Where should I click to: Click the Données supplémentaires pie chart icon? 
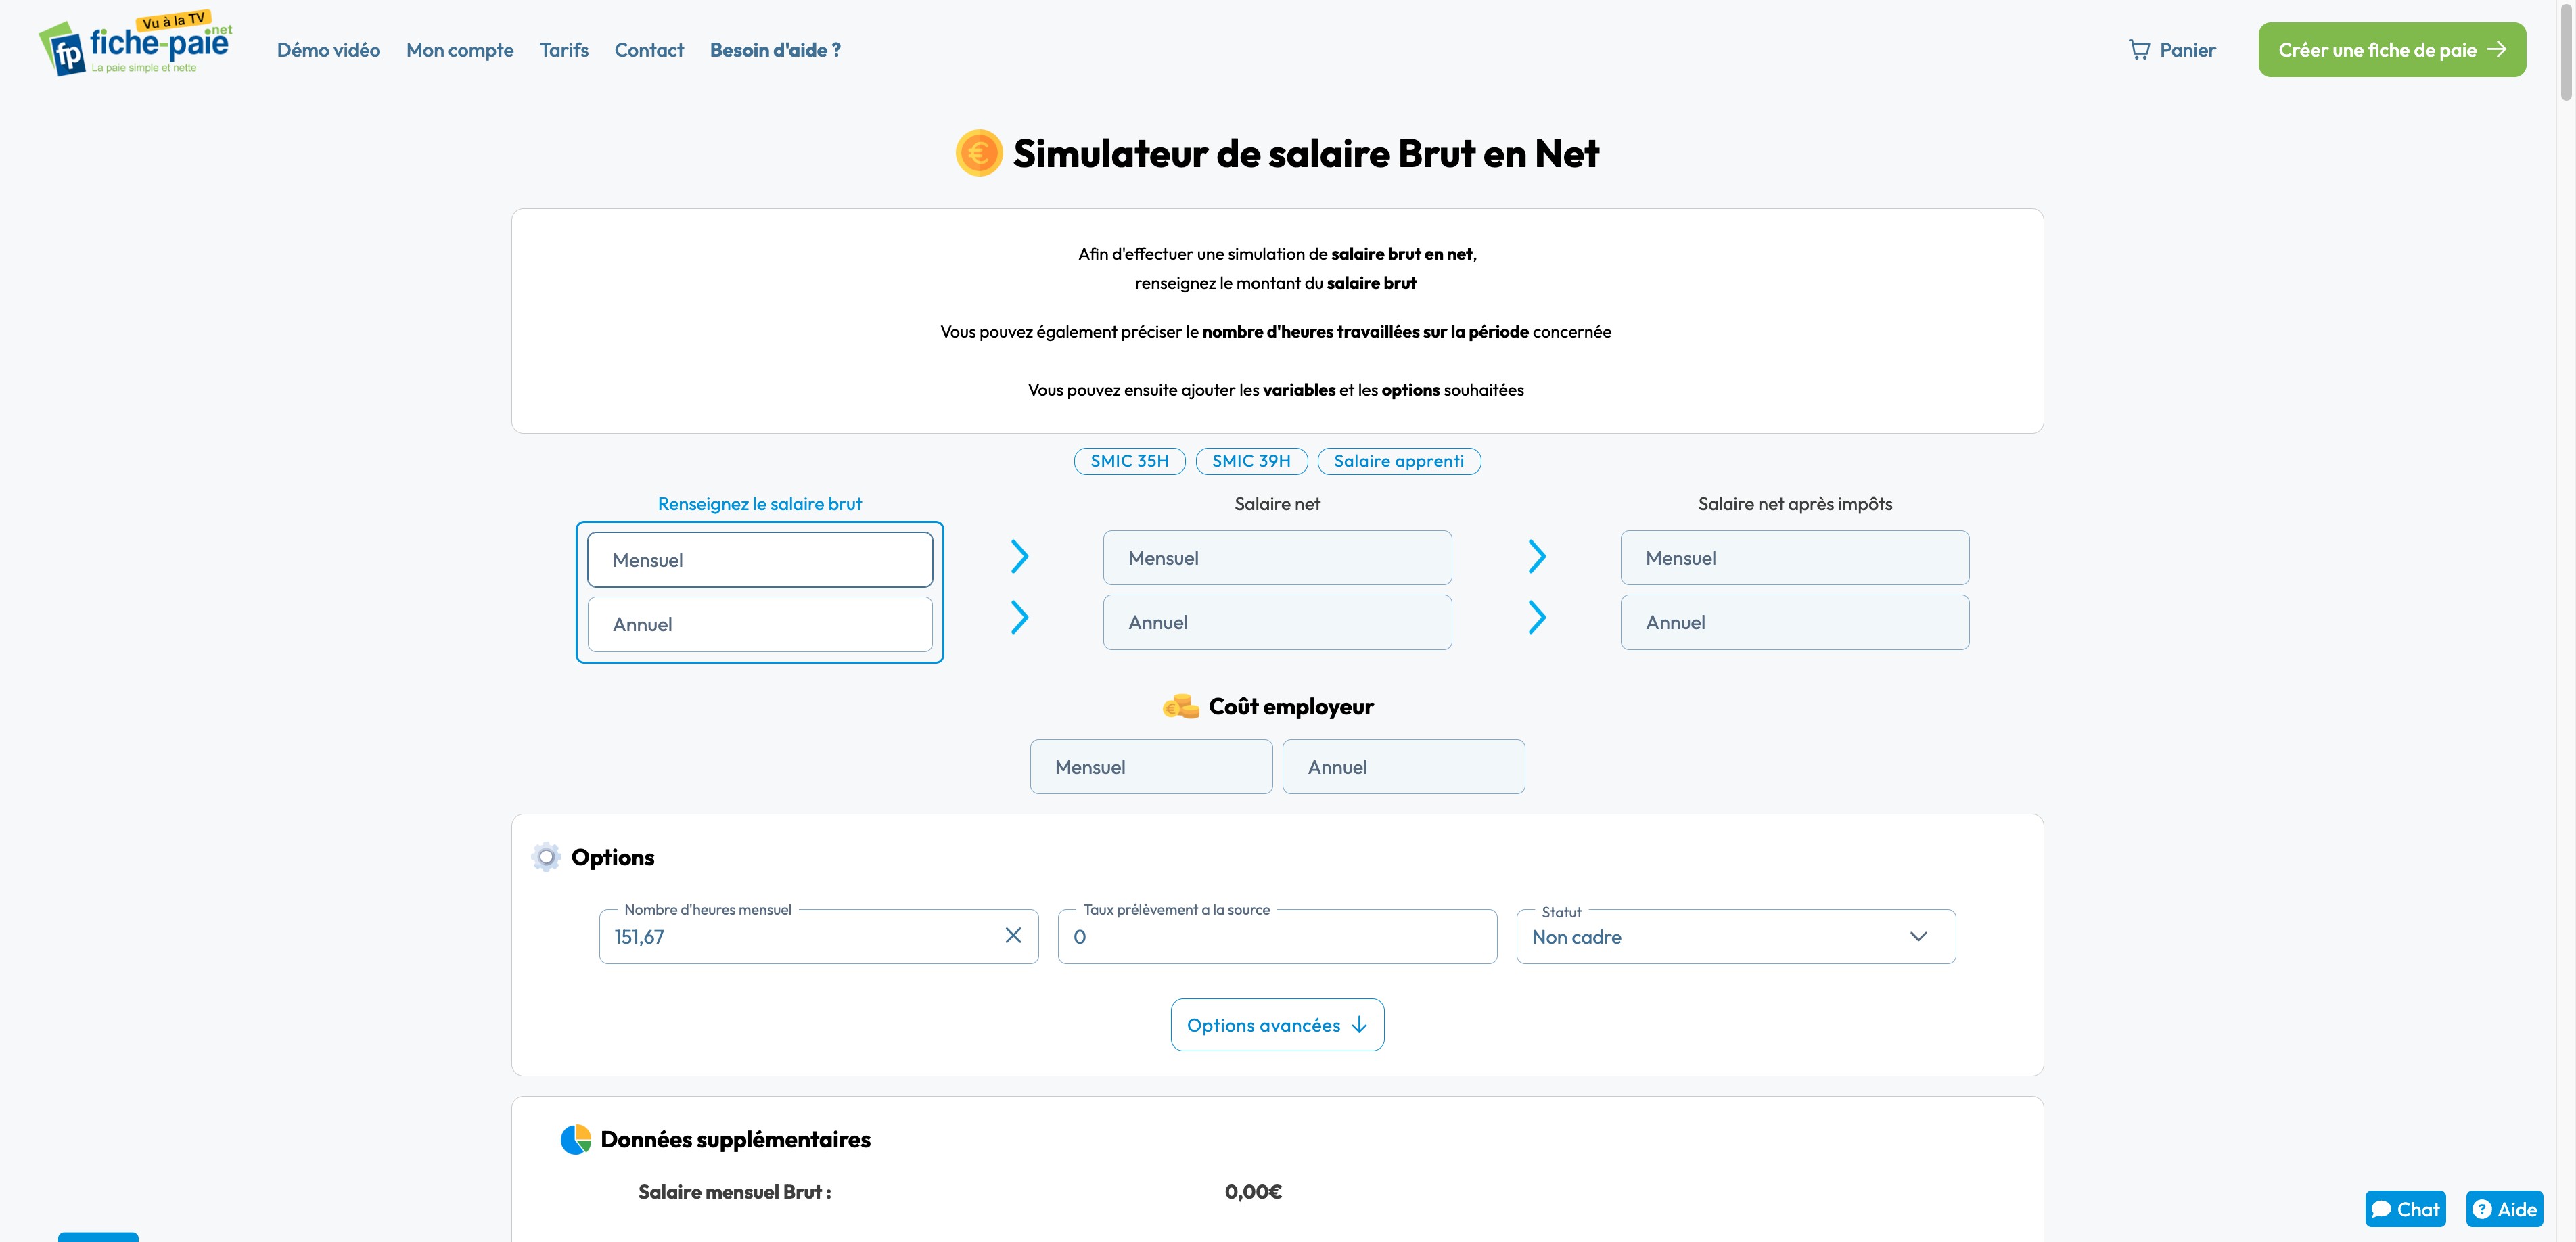(x=575, y=1139)
